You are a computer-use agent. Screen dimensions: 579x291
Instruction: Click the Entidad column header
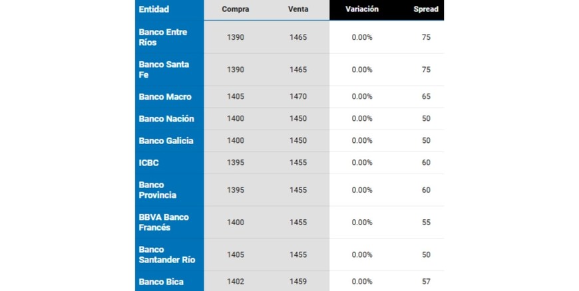click(x=154, y=9)
